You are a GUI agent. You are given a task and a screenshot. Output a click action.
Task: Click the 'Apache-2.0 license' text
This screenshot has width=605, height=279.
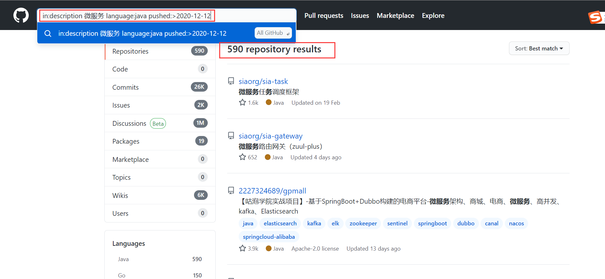(x=315, y=249)
